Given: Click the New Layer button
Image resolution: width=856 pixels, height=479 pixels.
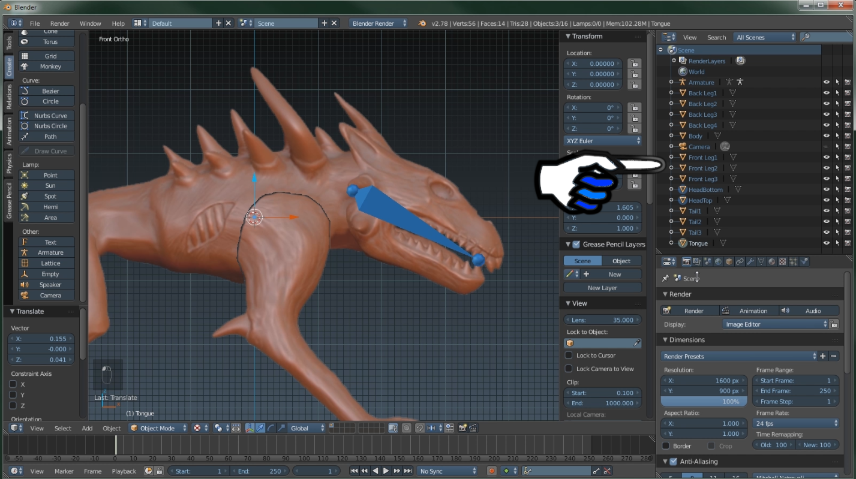Looking at the screenshot, I should tap(602, 288).
